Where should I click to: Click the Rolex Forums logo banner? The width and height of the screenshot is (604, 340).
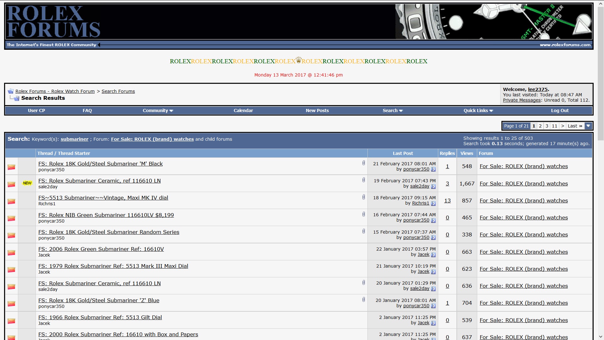click(x=53, y=21)
